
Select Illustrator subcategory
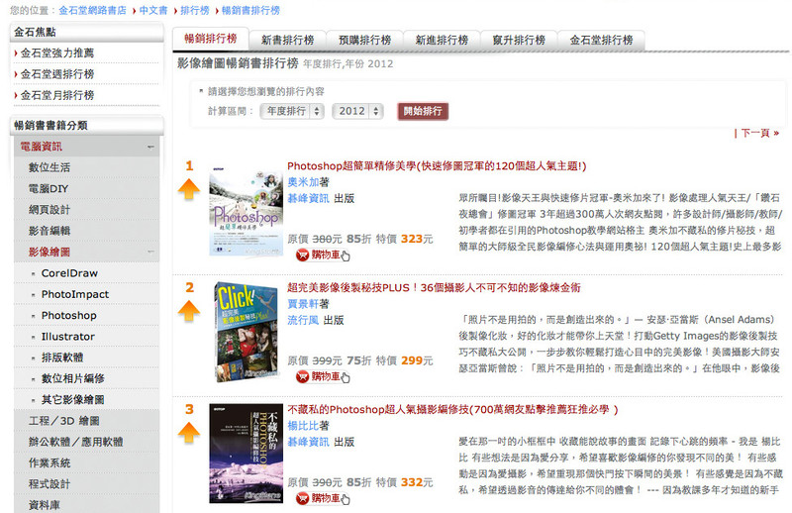(x=68, y=337)
